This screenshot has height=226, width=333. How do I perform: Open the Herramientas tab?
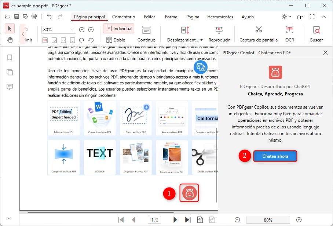(220, 17)
